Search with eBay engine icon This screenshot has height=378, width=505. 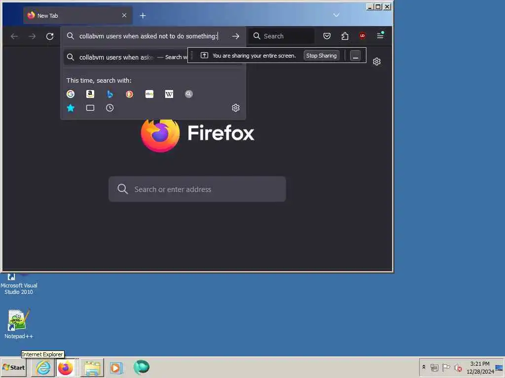point(149,94)
